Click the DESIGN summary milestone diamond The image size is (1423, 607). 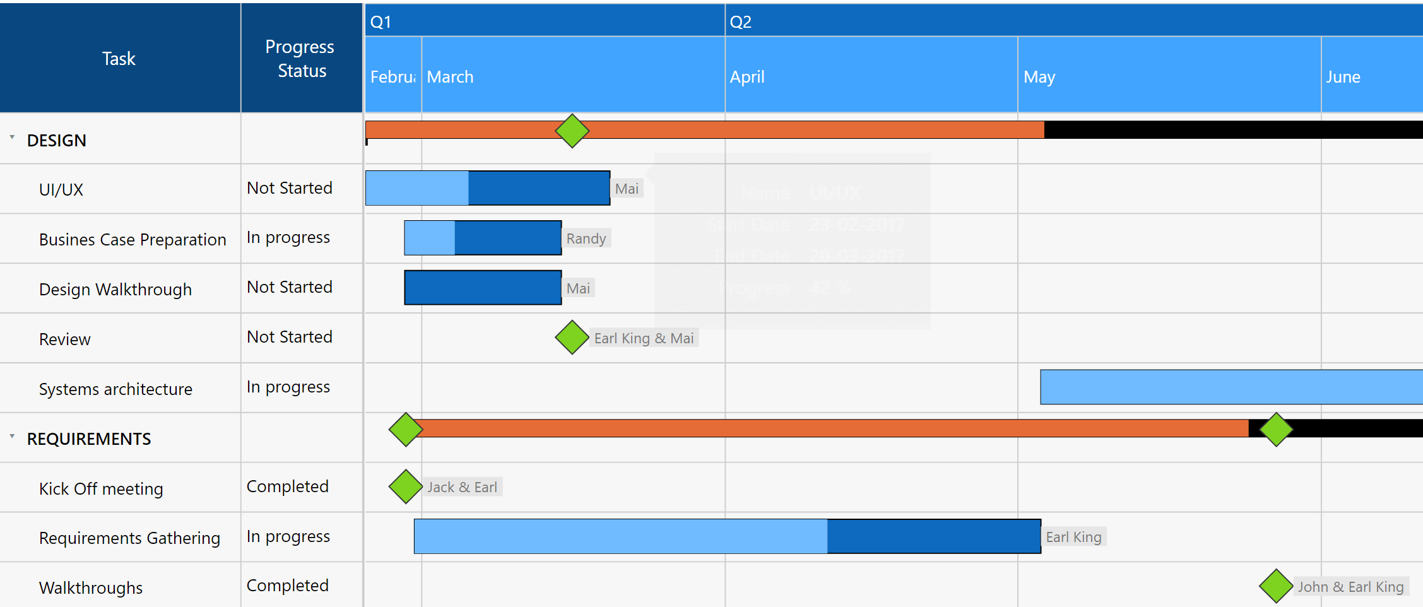pyautogui.click(x=571, y=131)
